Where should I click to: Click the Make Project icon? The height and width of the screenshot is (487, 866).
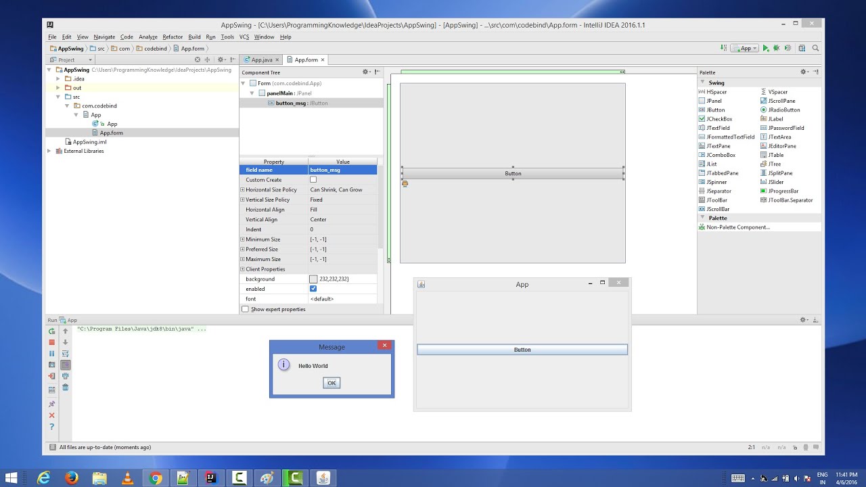[x=724, y=48]
